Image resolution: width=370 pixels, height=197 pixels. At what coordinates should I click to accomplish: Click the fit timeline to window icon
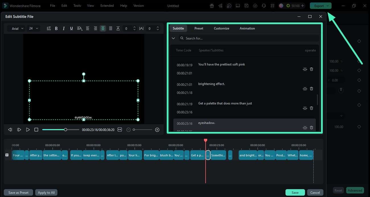tap(120, 130)
